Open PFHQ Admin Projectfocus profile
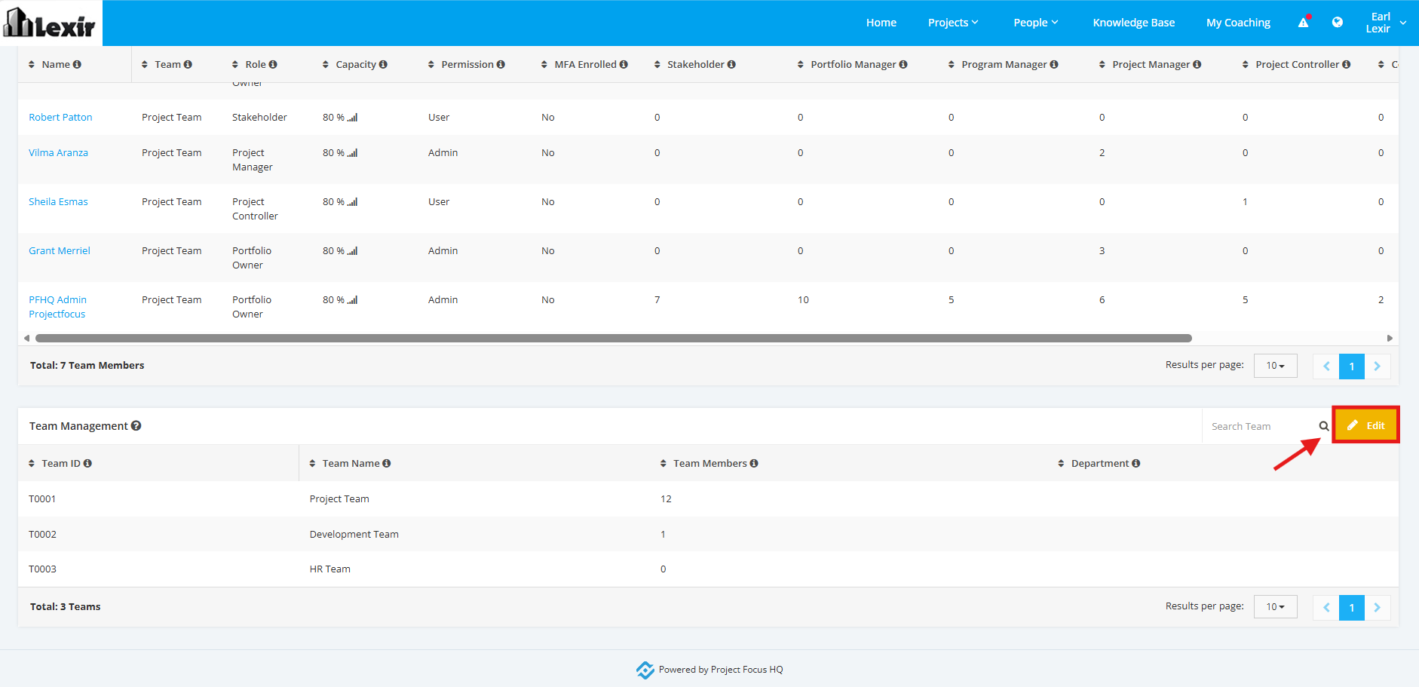 [x=58, y=307]
